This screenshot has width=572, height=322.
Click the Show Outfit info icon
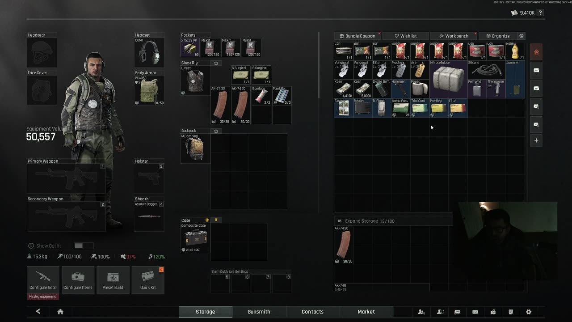31,246
